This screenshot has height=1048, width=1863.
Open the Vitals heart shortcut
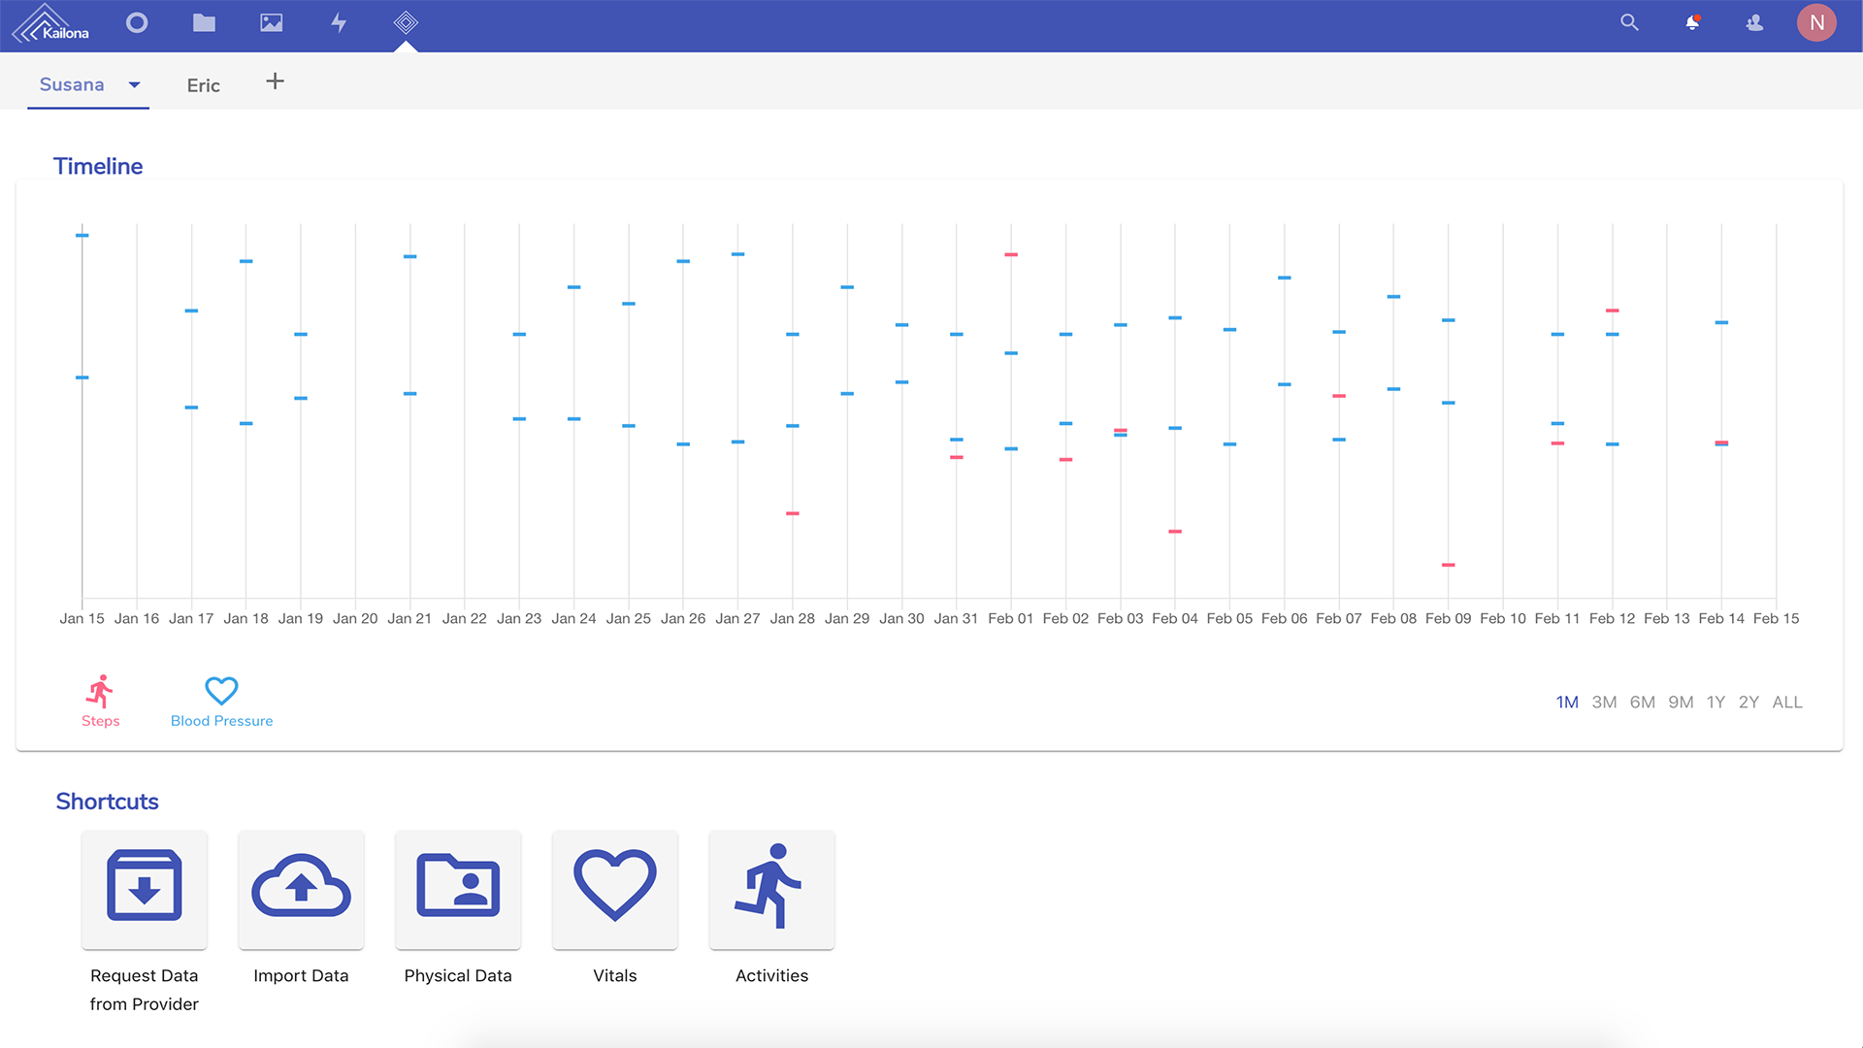coord(615,889)
